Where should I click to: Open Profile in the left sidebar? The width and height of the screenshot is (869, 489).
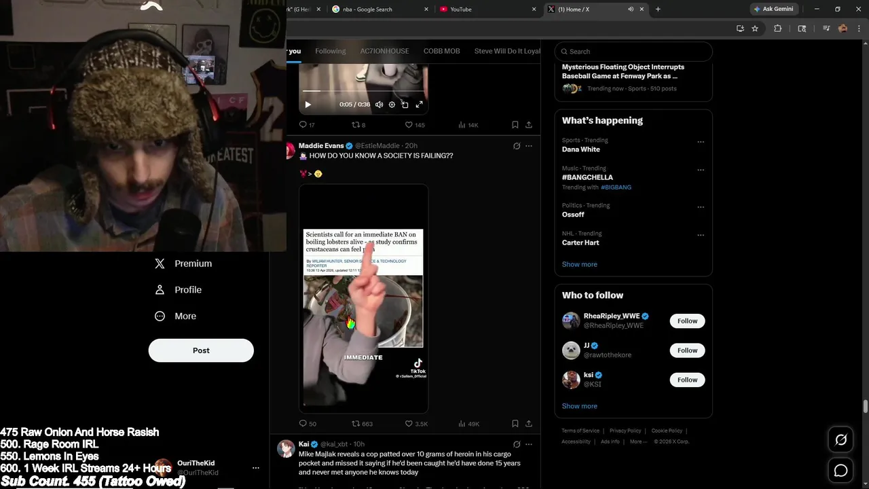[178, 290]
